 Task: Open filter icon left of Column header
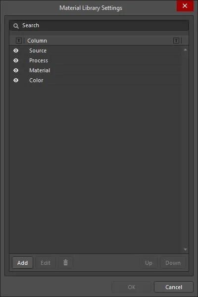point(19,41)
